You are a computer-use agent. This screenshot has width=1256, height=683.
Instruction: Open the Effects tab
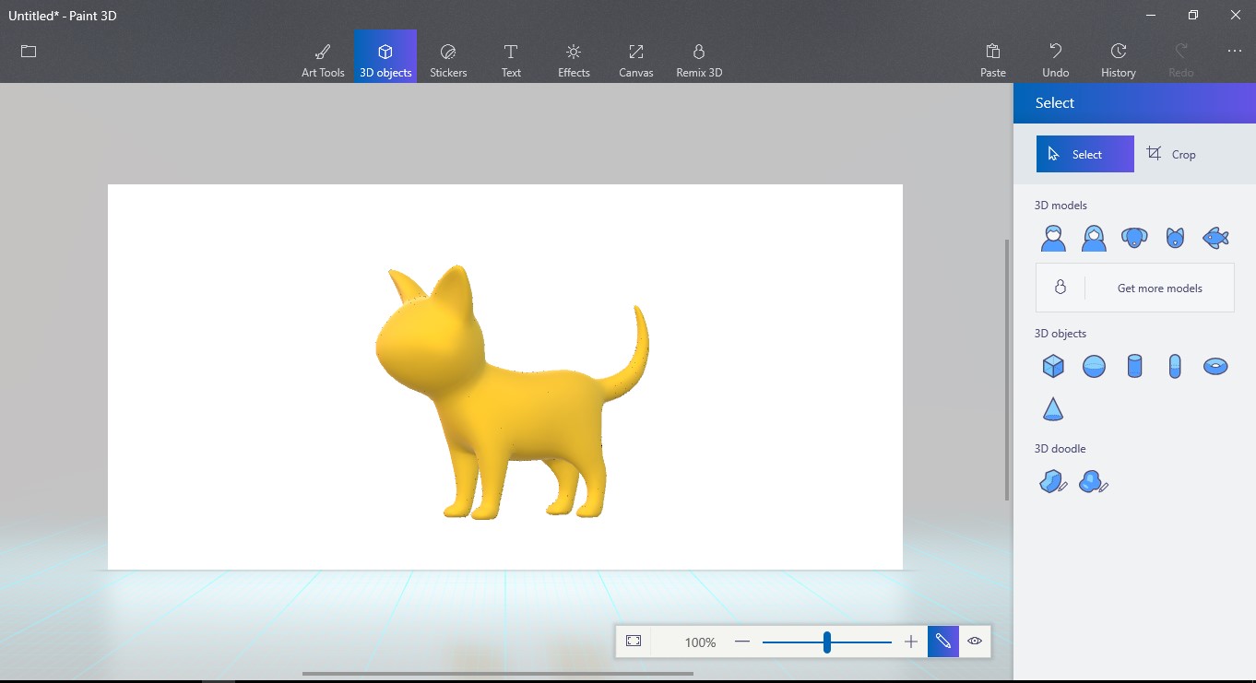pyautogui.click(x=573, y=55)
